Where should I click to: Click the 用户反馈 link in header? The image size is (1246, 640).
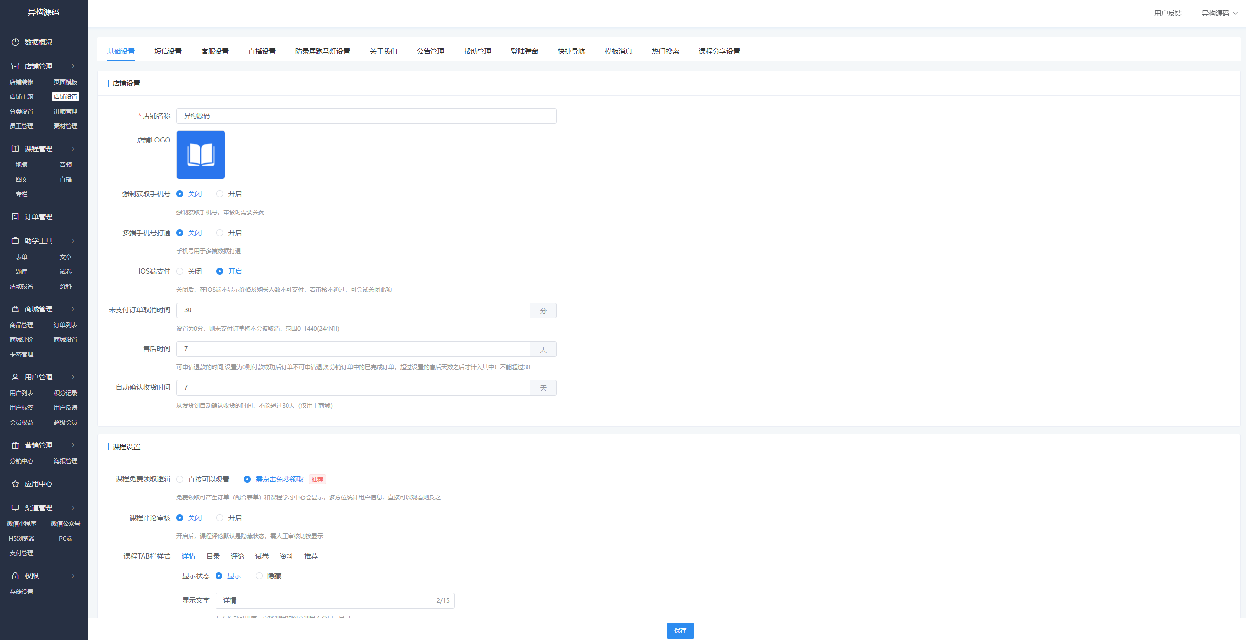pyautogui.click(x=1168, y=13)
